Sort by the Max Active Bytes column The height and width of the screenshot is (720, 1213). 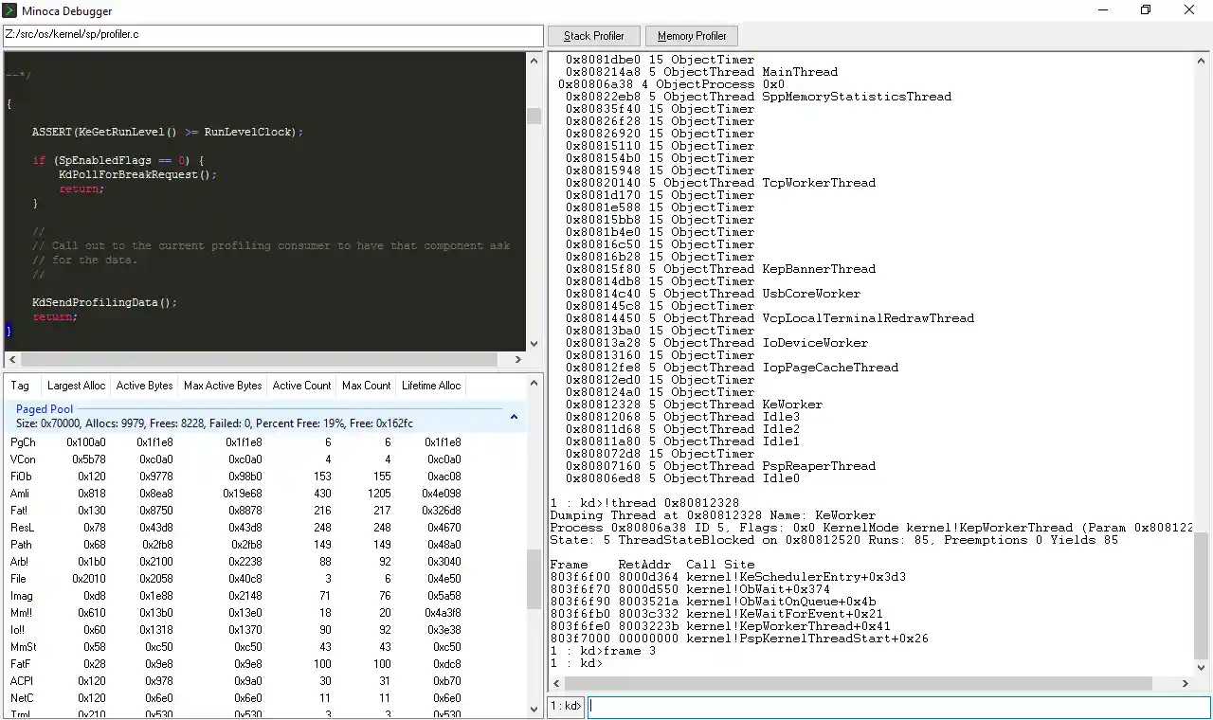point(222,385)
